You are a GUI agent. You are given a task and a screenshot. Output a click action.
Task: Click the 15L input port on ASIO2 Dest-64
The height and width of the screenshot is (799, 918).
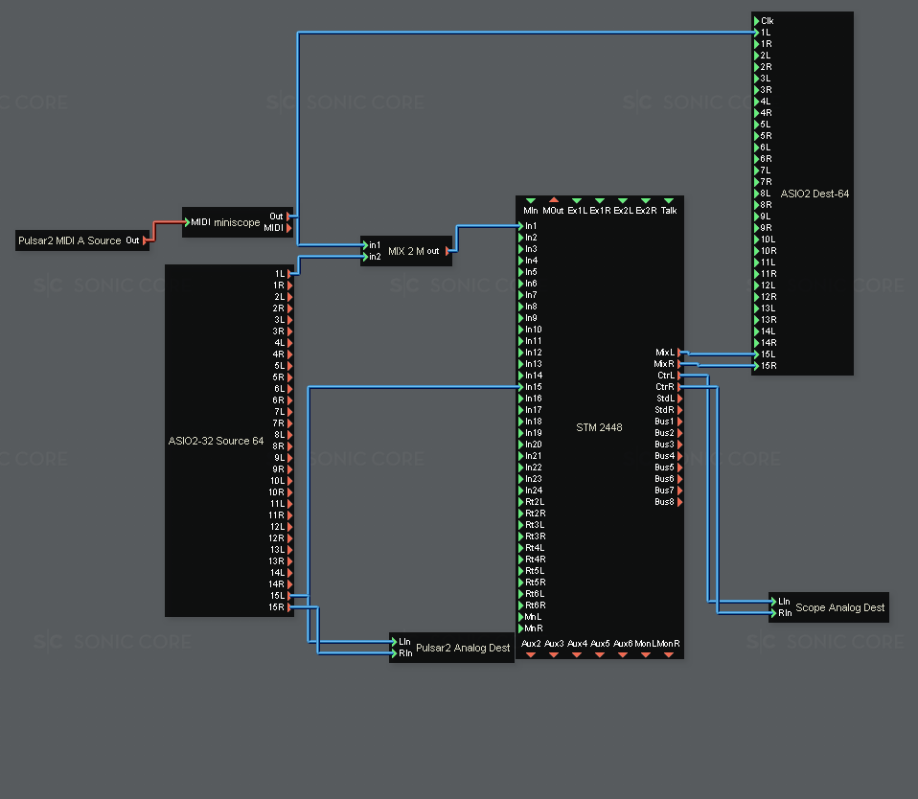[756, 354]
